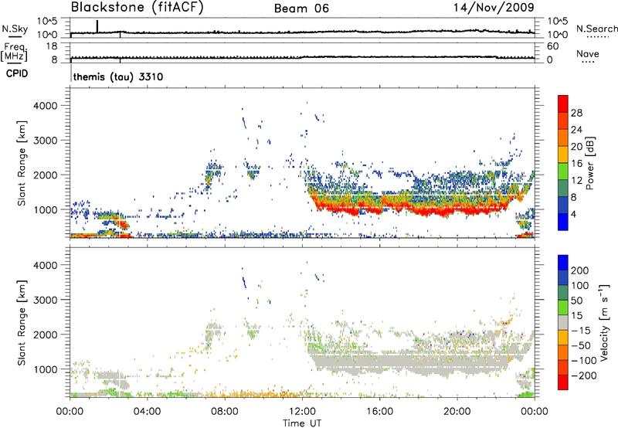
Task: Click the red top segment of the power color bar
Action: coord(563,104)
